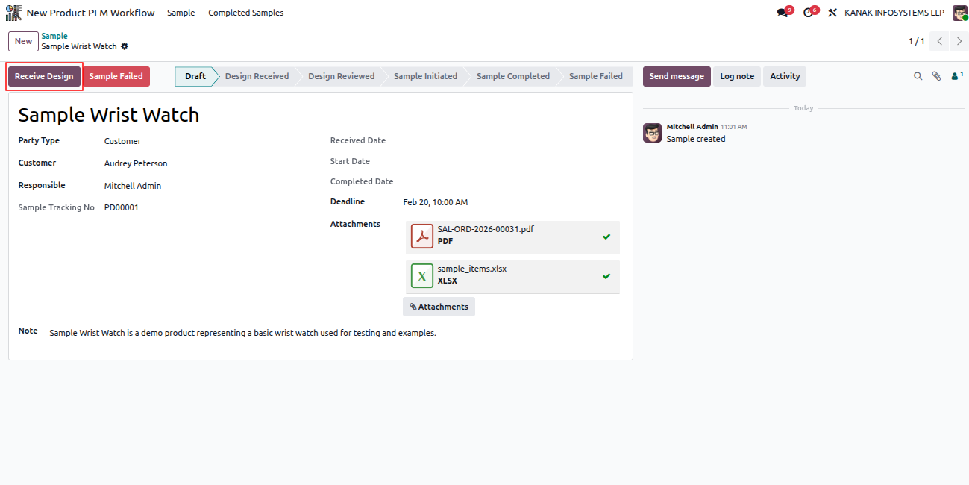
Task: Select the Sample Failed stage in statusbar
Action: pos(595,76)
